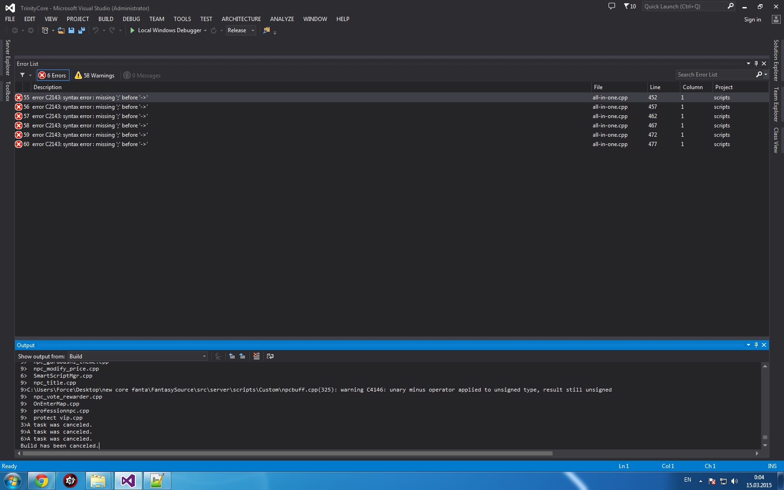Open the Server Explorer side tab
The height and width of the screenshot is (490, 784).
(7, 57)
